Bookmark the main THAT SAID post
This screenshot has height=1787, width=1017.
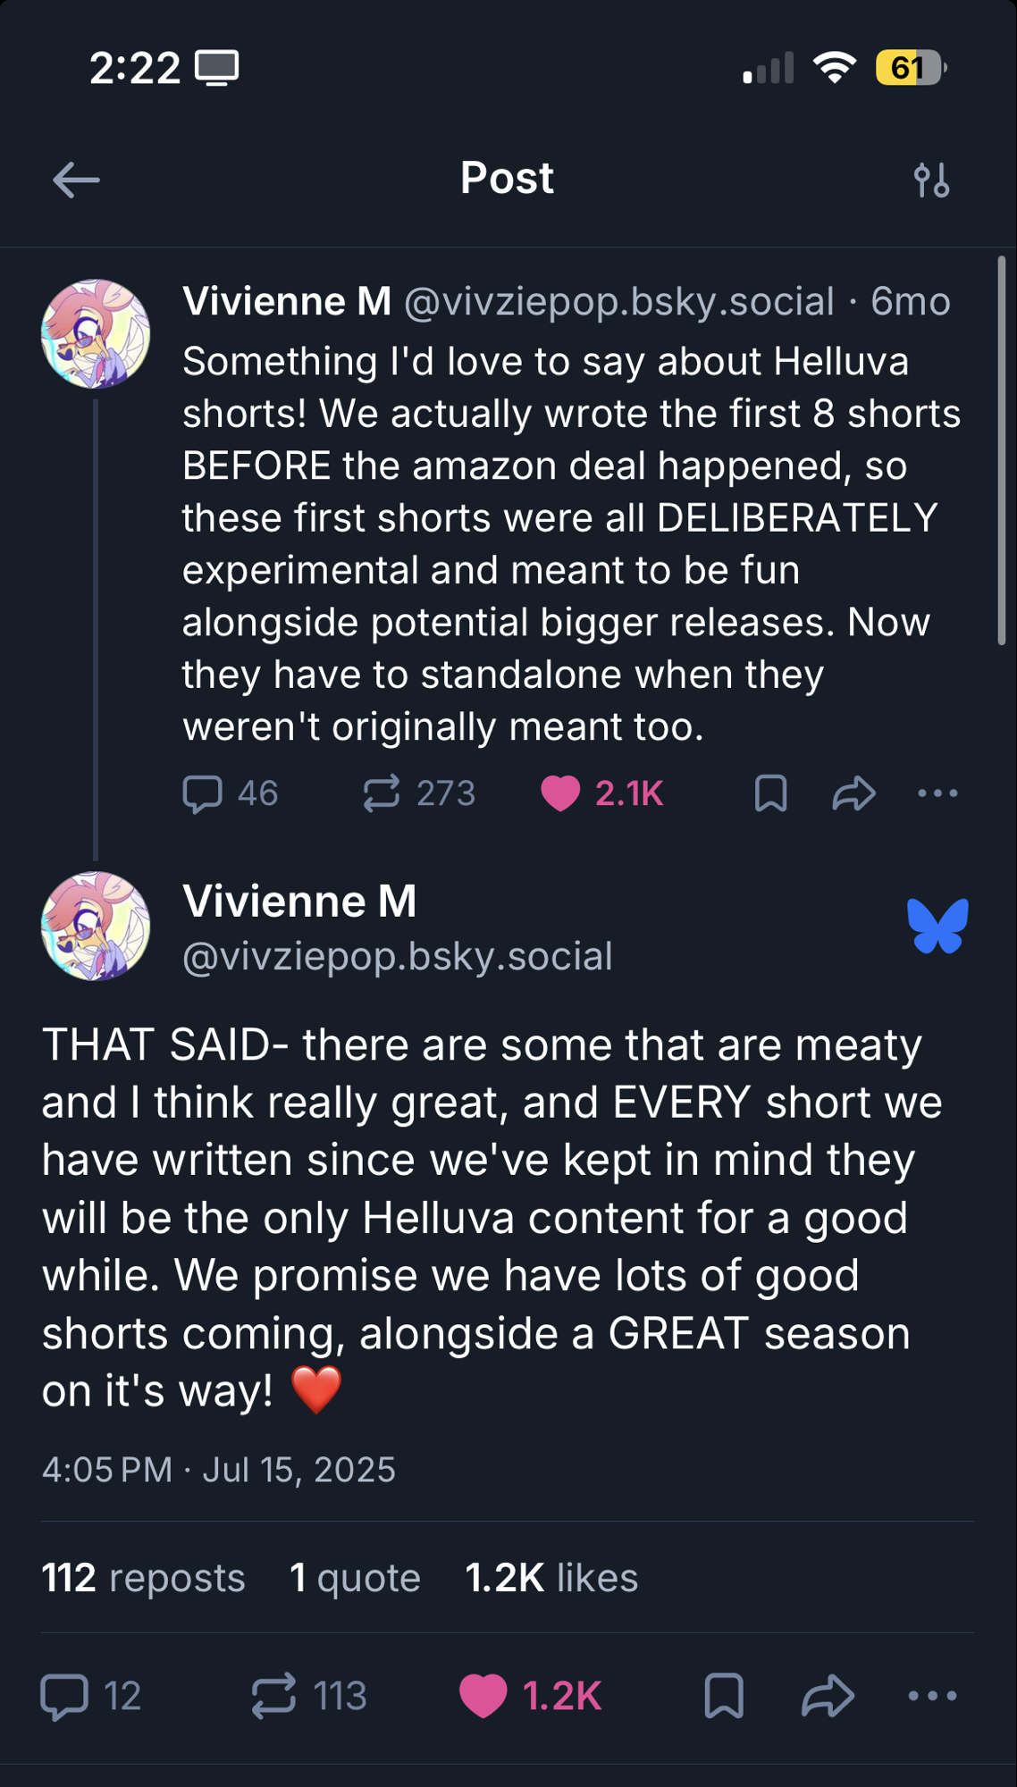click(x=724, y=1696)
